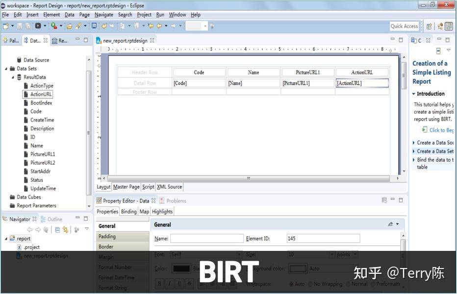This screenshot has width=457, height=294.
Task: Expand the Create a Data Set step
Action: [x=413, y=151]
